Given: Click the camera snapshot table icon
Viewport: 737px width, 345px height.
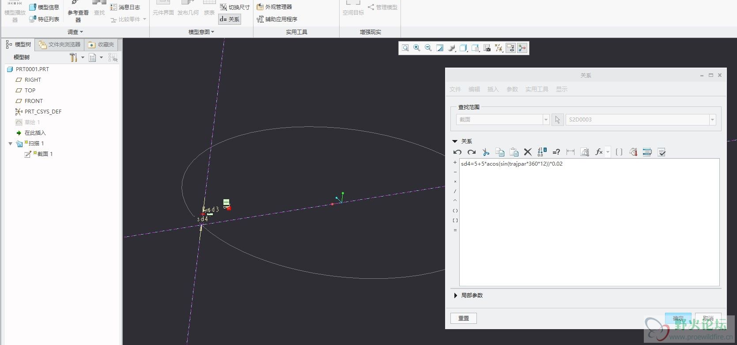Looking at the screenshot, I should click(x=487, y=48).
